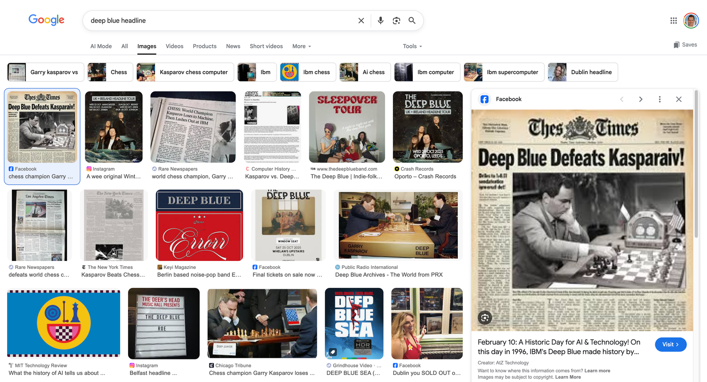Close the image preview panel
This screenshot has width=707, height=382.
click(x=679, y=99)
